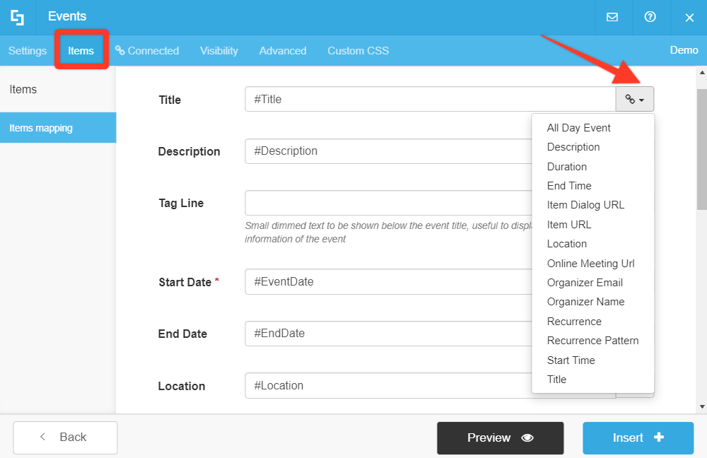Choose Recurrence Pattern option

(592, 341)
